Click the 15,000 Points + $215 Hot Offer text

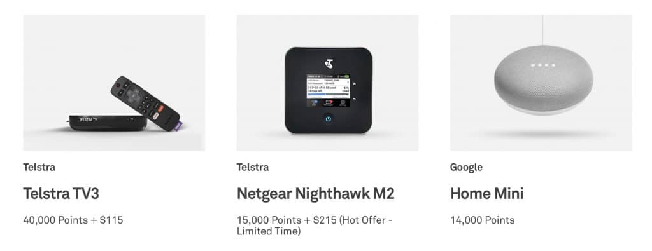coord(315,226)
